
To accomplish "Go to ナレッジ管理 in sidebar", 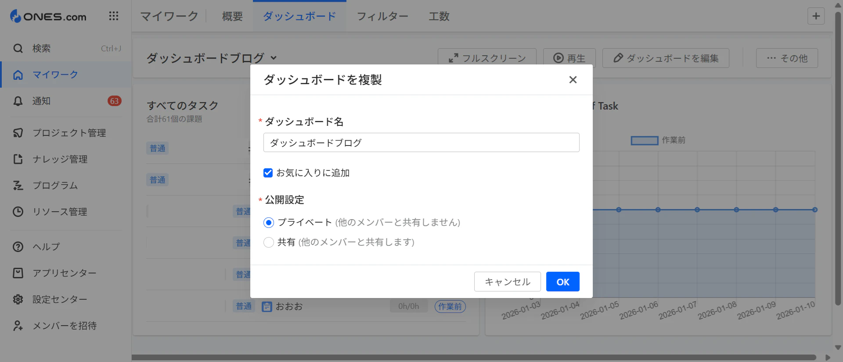I will (x=66, y=159).
